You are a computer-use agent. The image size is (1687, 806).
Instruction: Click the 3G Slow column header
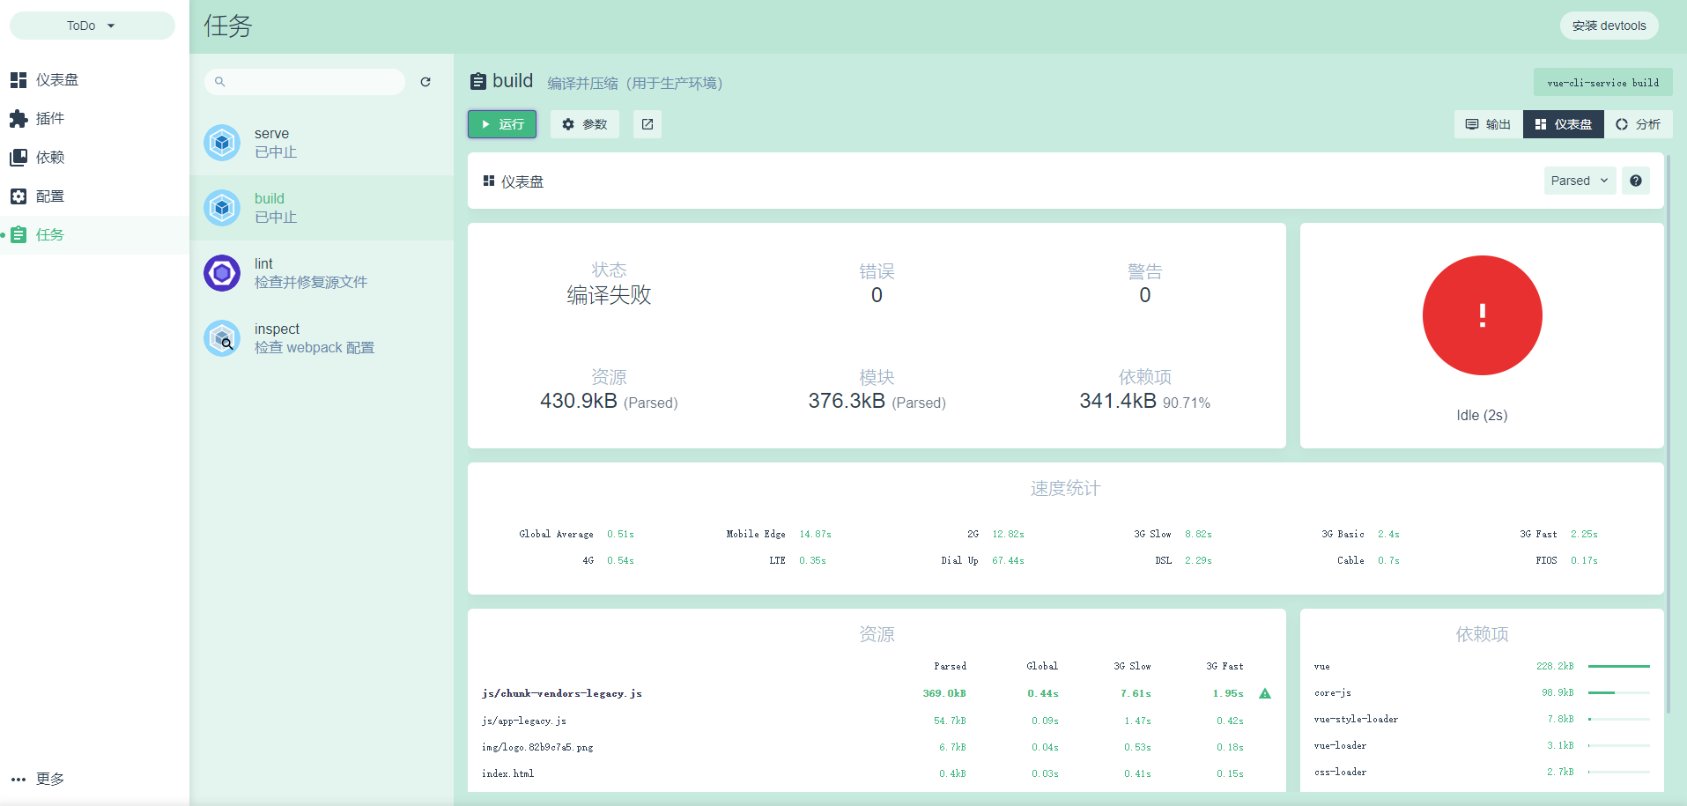click(x=1133, y=667)
